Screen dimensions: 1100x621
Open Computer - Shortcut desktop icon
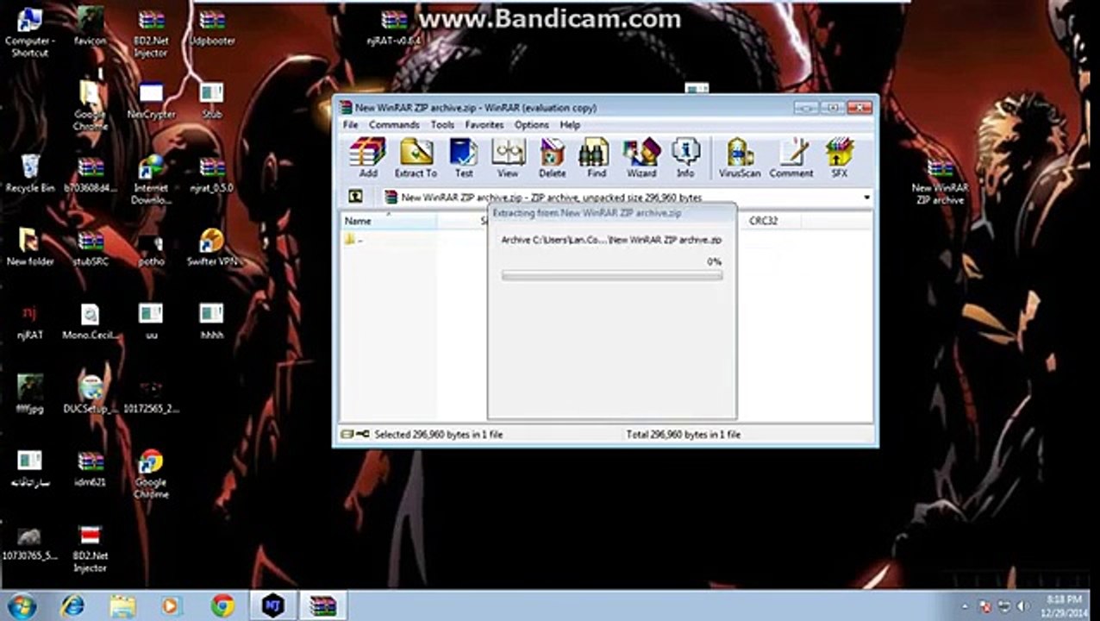(x=29, y=33)
